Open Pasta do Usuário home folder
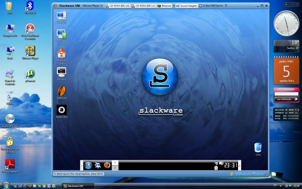 pyautogui.click(x=62, y=56)
